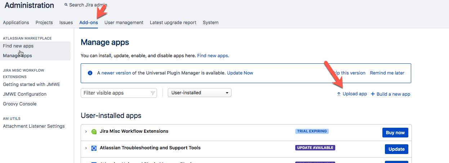449x163 pixels.
Task: Open JMWE Configuration page
Action: pyautogui.click(x=24, y=94)
